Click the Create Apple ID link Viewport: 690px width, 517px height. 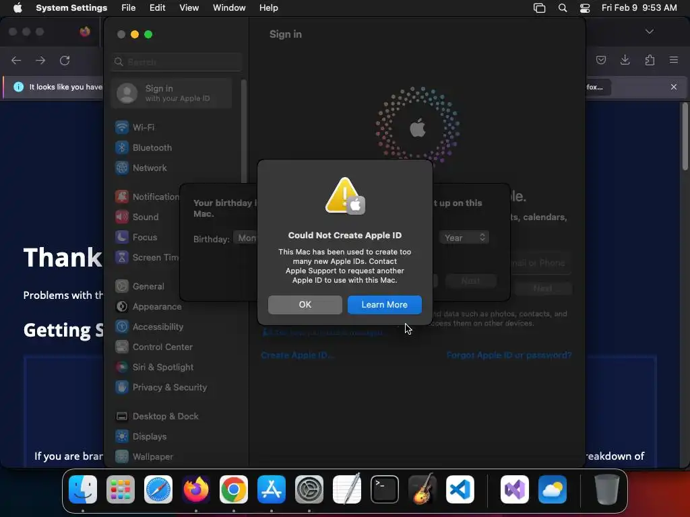click(x=297, y=355)
